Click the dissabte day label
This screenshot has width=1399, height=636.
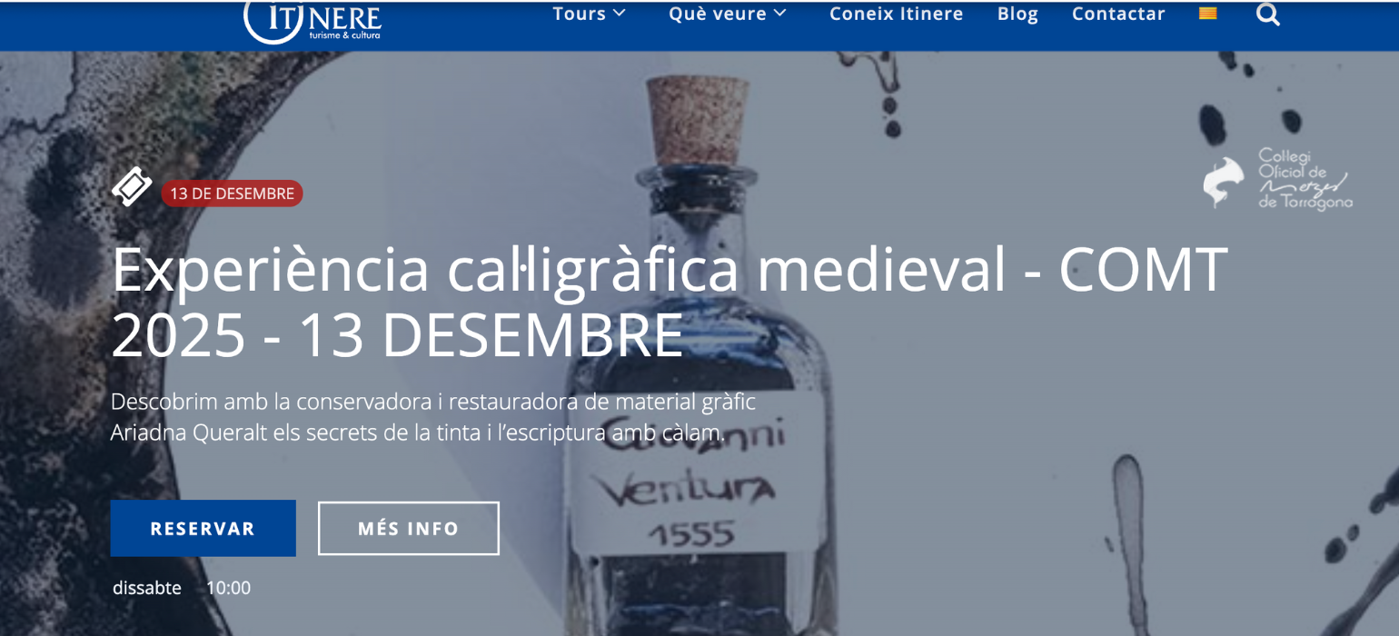click(147, 588)
